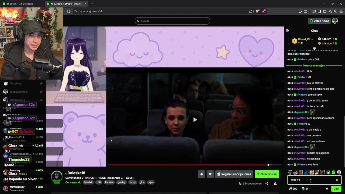
Task: Click the Conversando category link
Action: tap(73, 182)
